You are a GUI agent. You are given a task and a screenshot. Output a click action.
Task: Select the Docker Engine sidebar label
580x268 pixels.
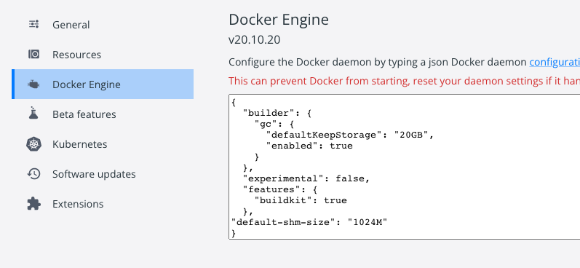87,84
